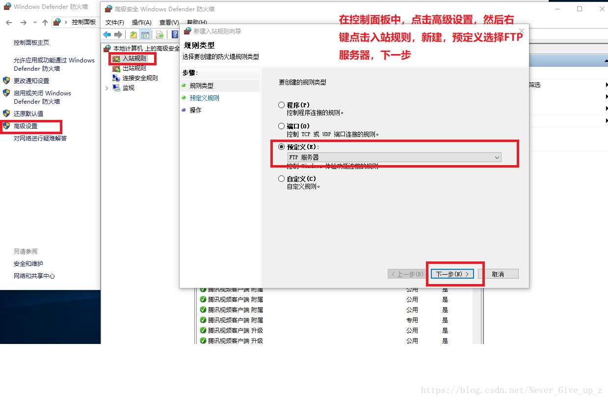Screen dimensions: 608x400
Task: Go up one level in Control Panel
Action: tap(45, 23)
